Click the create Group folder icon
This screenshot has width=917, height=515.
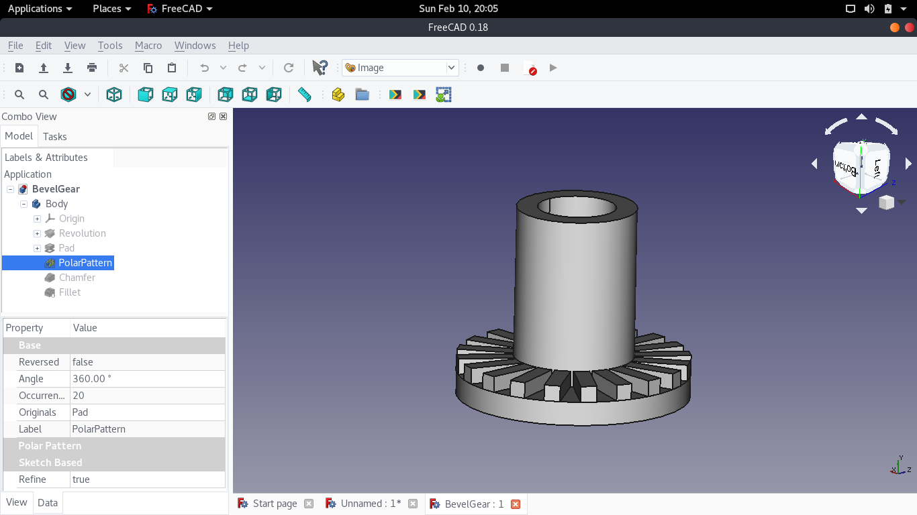(x=363, y=95)
